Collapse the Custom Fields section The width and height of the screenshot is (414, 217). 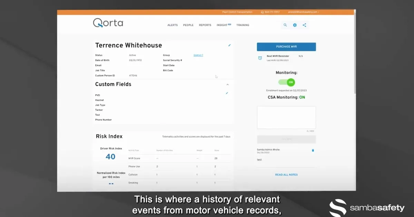coord(227,84)
